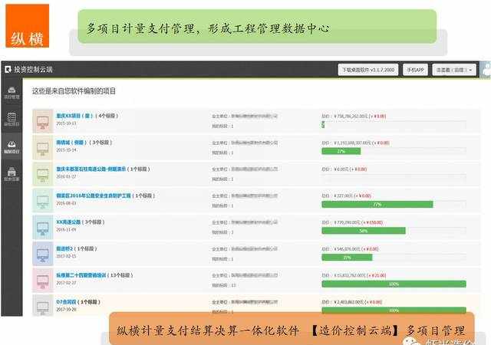The image size is (491, 345).
Task: Select the second sidebar icon with the list symbol
Action: pyautogui.click(x=11, y=119)
